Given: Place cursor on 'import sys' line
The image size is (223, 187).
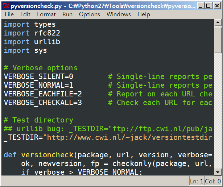Looking at the screenshot, I should tap(25, 50).
